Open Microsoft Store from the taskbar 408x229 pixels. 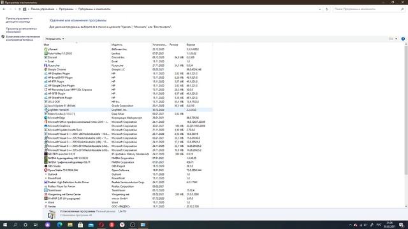click(x=80, y=225)
